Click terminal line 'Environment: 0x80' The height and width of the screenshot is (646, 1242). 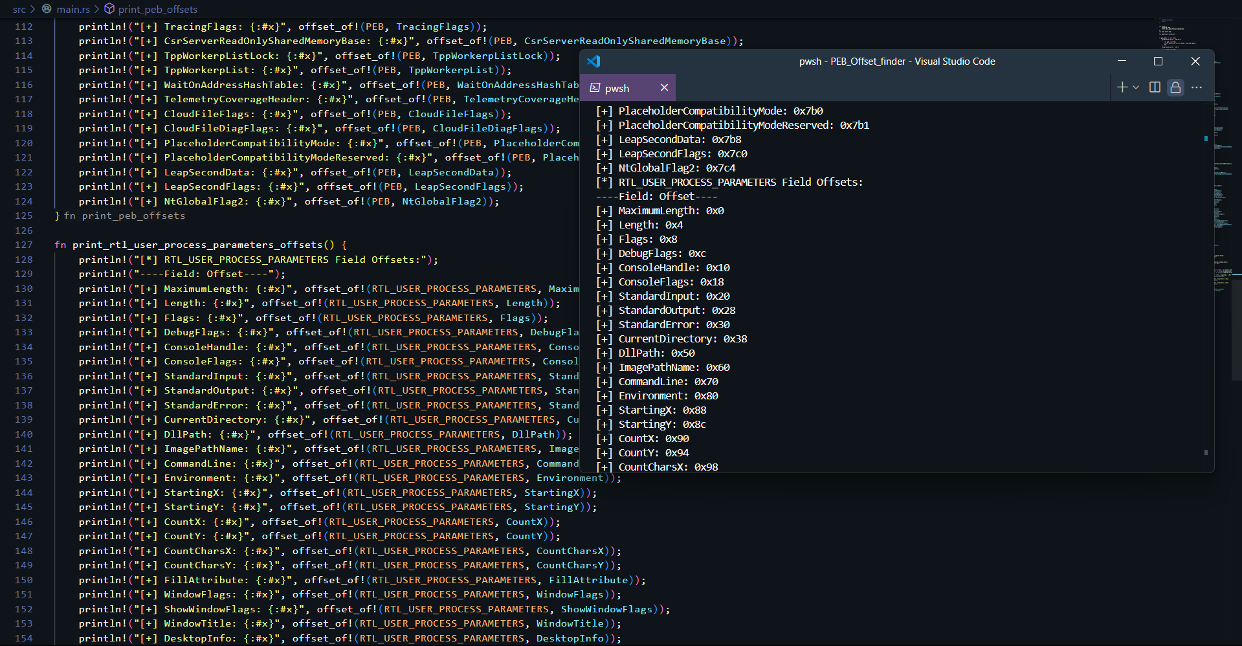[657, 395]
